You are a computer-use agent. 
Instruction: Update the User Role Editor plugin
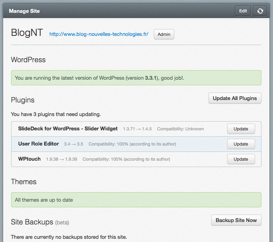tap(241, 144)
